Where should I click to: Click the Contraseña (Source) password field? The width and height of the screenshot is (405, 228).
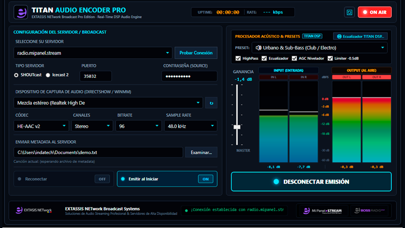(x=189, y=76)
